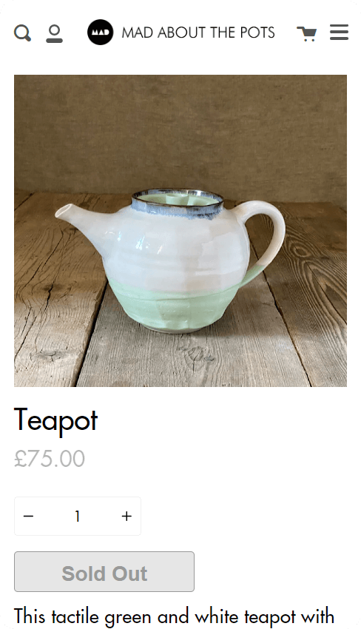The width and height of the screenshot is (361, 629).
Task: Click the Teapot product title
Action: 55,420
